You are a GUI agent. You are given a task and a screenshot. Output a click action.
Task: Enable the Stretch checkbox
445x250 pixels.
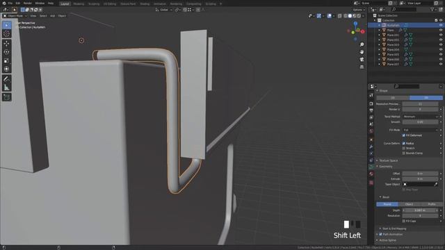(x=404, y=148)
